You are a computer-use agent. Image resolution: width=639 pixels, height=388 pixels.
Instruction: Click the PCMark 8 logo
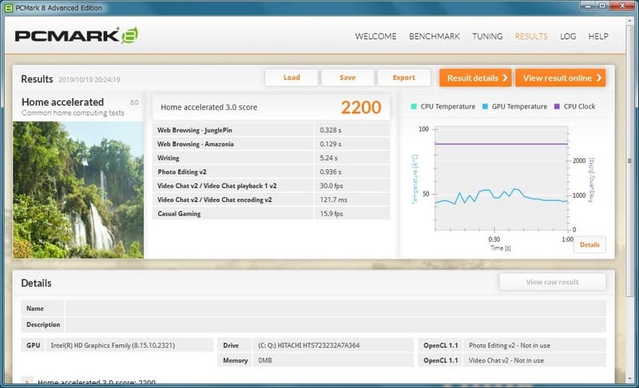coord(77,35)
